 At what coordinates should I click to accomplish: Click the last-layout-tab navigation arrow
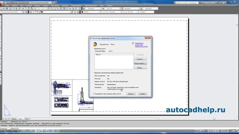(x=9, y=119)
